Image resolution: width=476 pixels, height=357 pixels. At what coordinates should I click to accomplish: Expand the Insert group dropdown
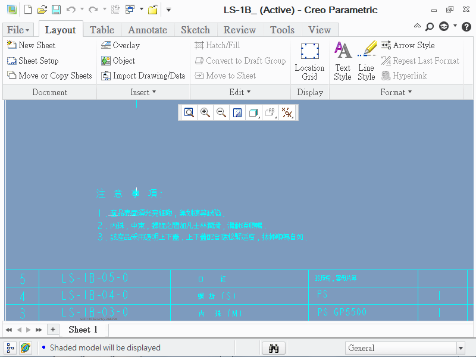(x=143, y=92)
